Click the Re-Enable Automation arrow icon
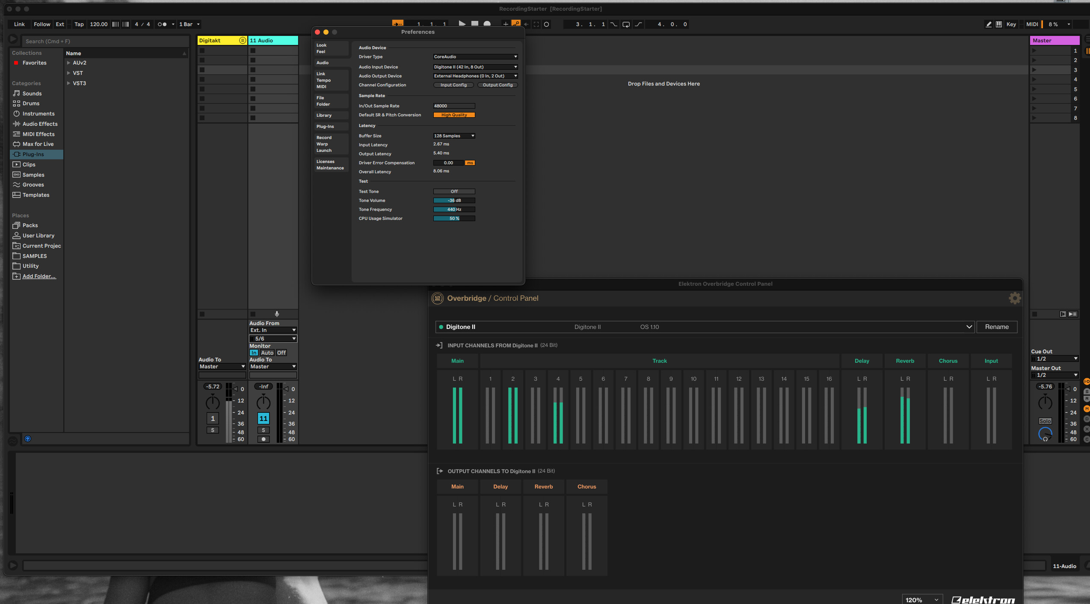 526,24
